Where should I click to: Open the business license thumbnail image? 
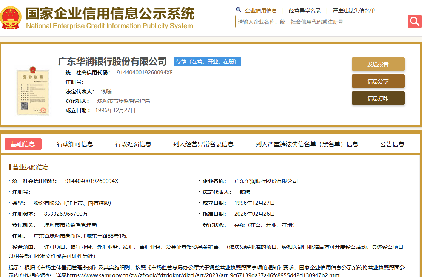click(x=32, y=91)
